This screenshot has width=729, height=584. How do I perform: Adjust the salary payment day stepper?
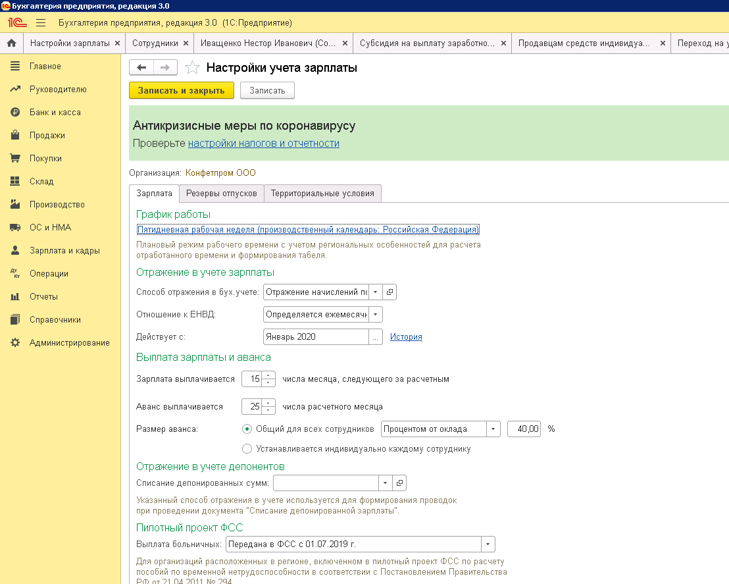pos(268,379)
